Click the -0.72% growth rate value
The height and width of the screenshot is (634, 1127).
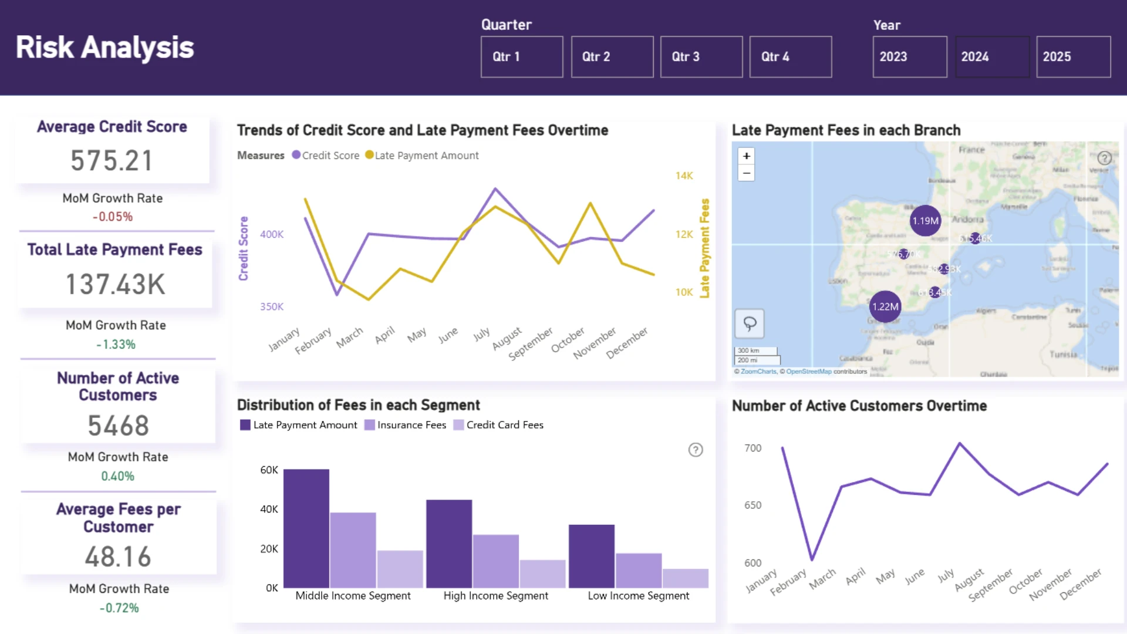pos(119,608)
